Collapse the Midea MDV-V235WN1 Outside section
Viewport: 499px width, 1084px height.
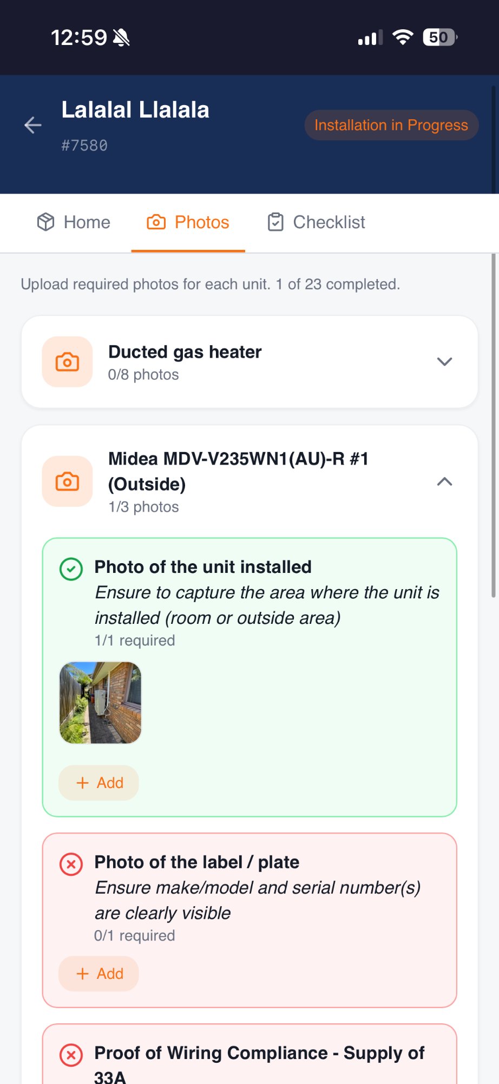tap(444, 481)
